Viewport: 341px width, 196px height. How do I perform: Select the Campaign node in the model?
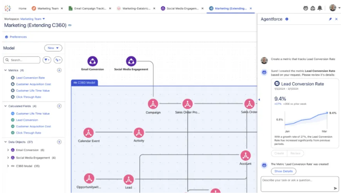(153, 104)
